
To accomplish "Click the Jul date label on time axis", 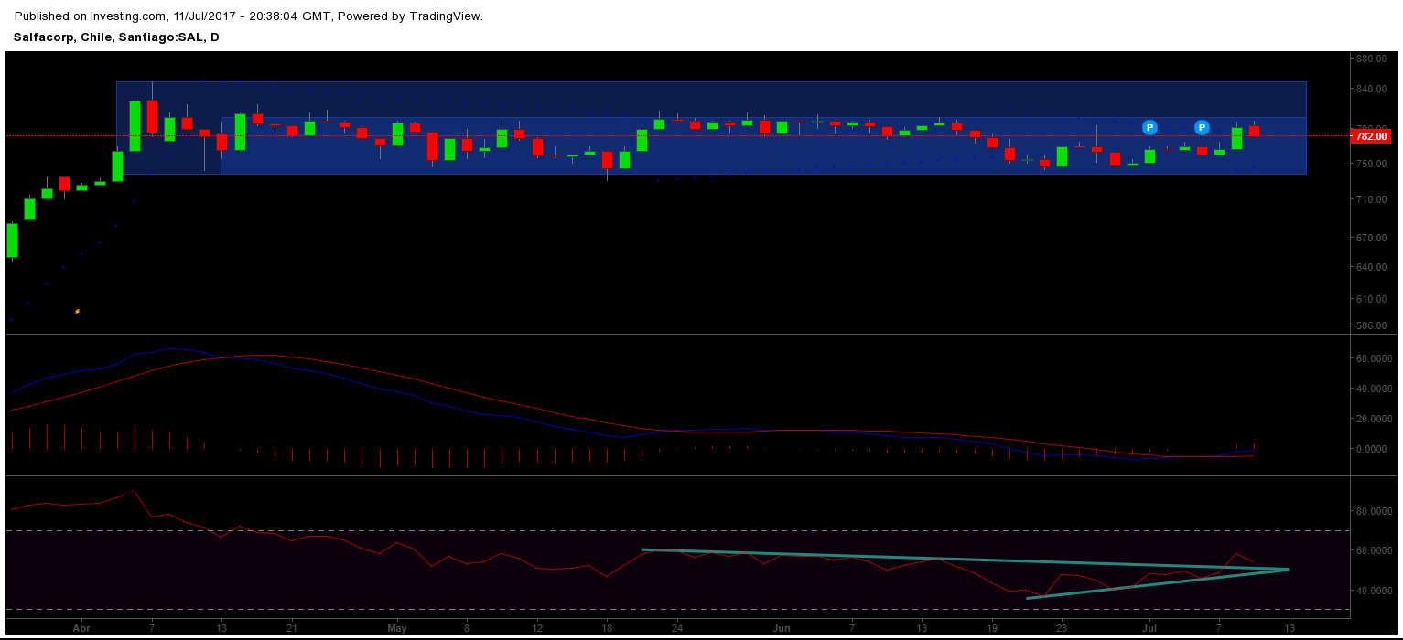I will pyautogui.click(x=1149, y=629).
